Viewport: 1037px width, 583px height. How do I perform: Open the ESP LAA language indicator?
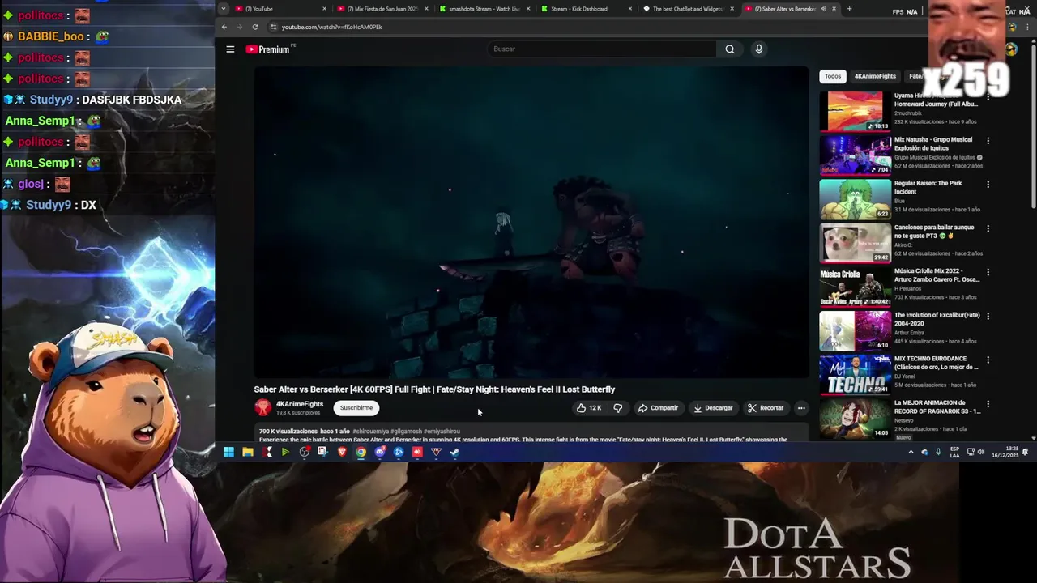pyautogui.click(x=954, y=452)
